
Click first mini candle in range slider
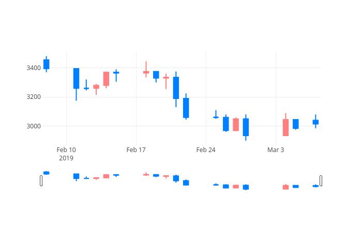[x=47, y=173]
